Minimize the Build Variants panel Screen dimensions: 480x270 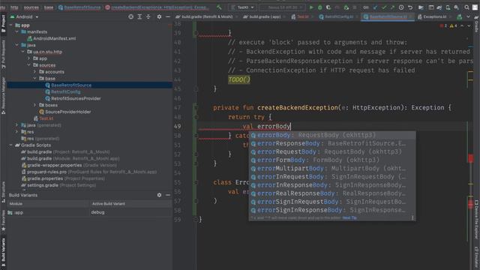tap(168, 195)
